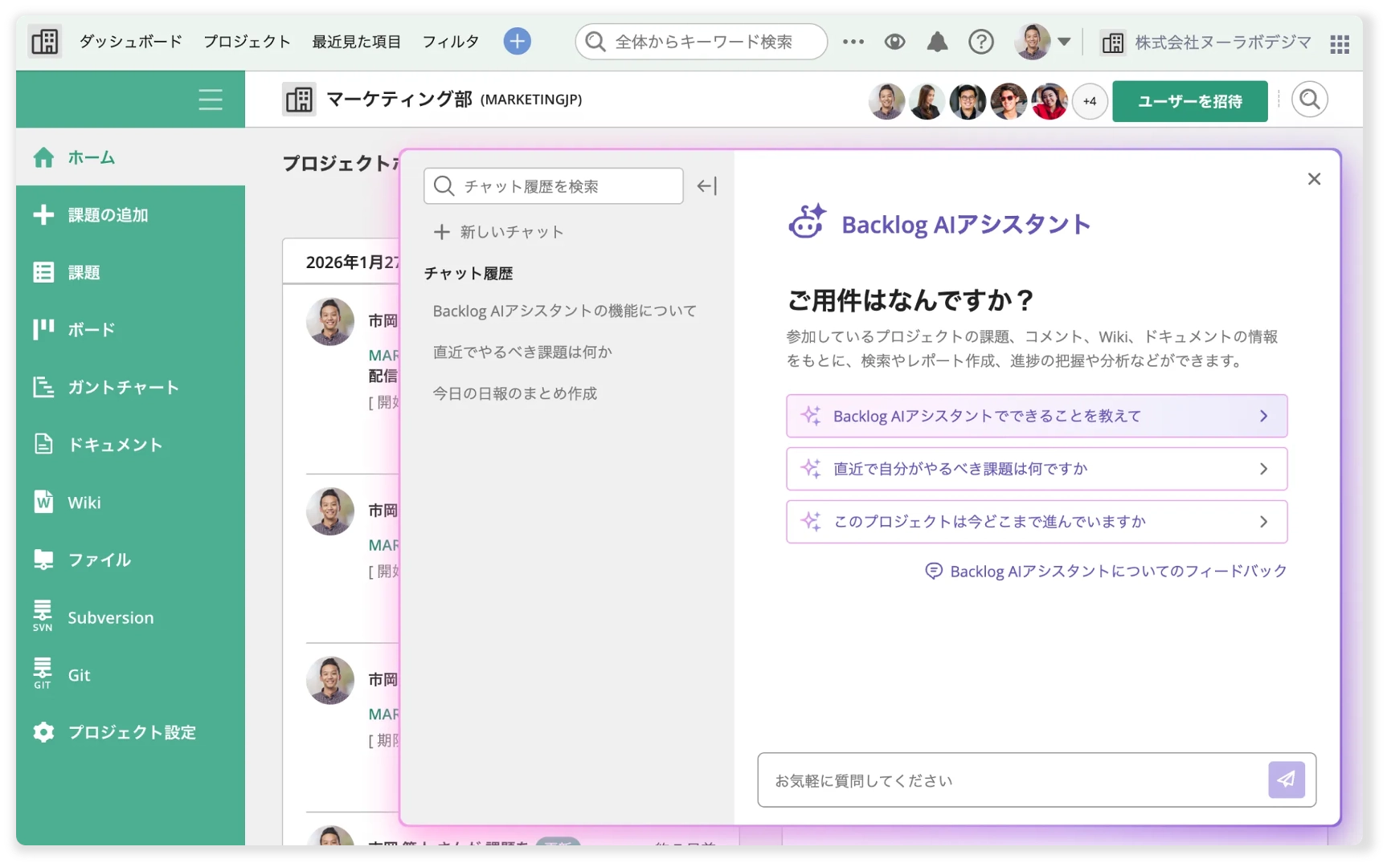The width and height of the screenshot is (1387, 867).
Task: Close the AI assistant dialog
Action: (x=1314, y=179)
